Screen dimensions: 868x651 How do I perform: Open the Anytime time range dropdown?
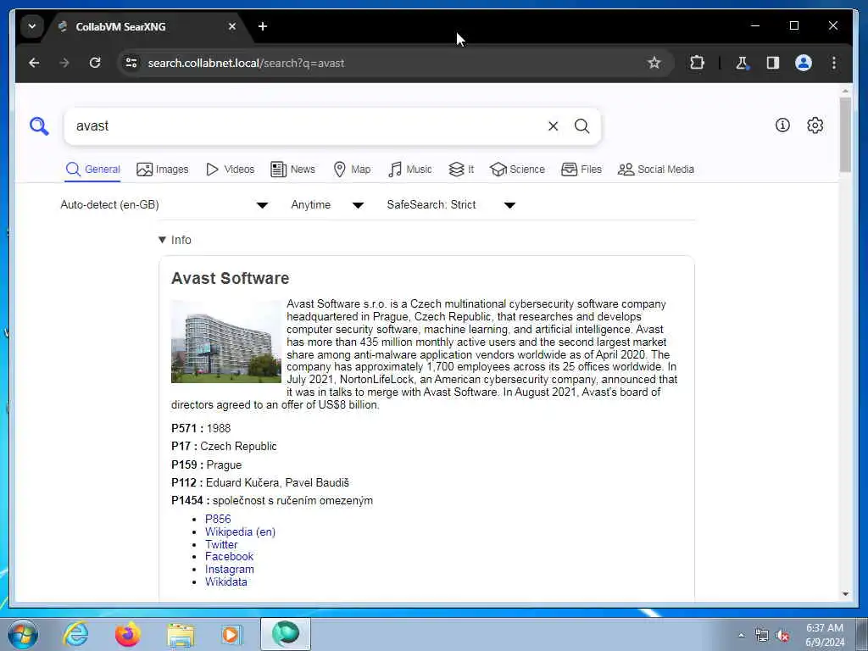327,205
